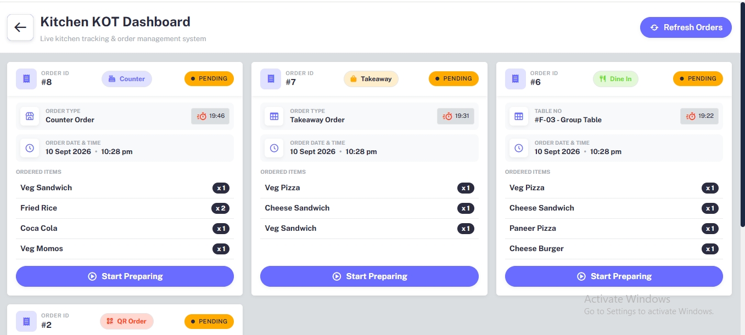Select Veg Pizza in order #6
The height and width of the screenshot is (335, 745).
(614, 188)
